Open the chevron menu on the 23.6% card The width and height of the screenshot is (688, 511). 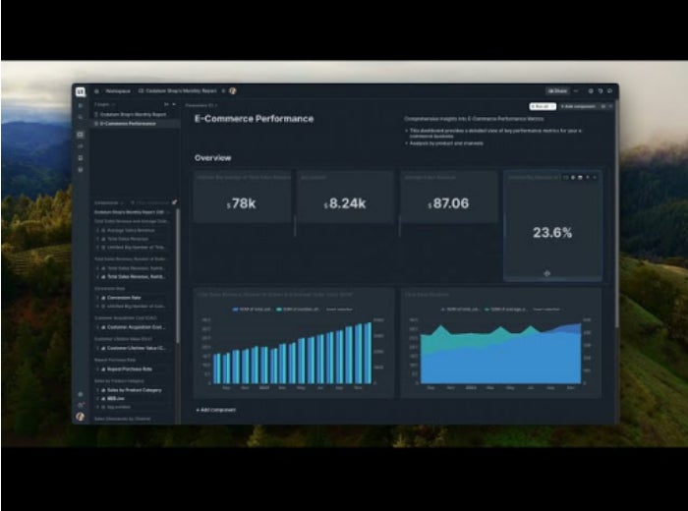pyautogui.click(x=595, y=177)
